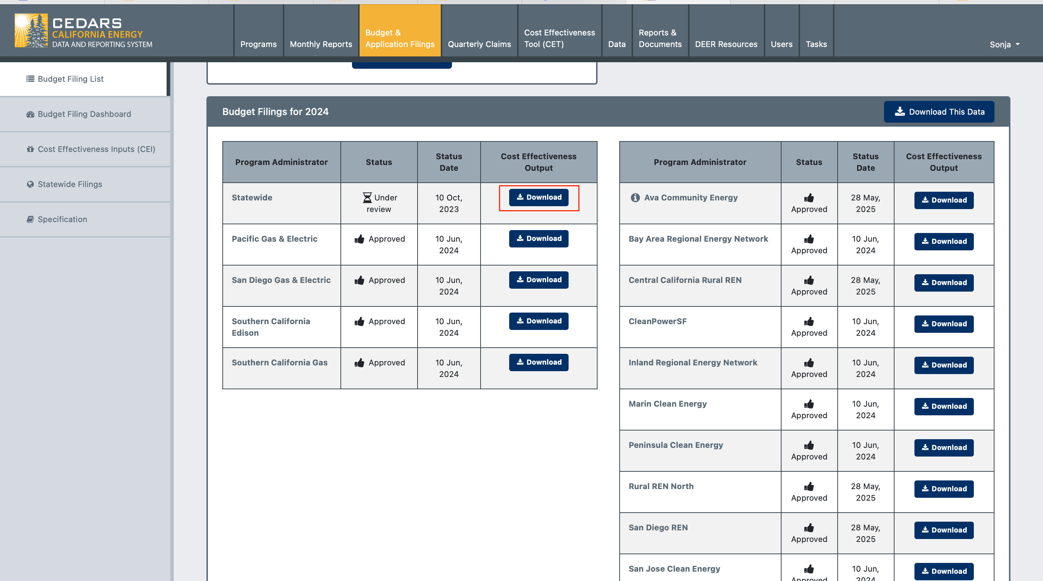Open the Sonja user dropdown
The height and width of the screenshot is (581, 1043).
pyautogui.click(x=1005, y=44)
